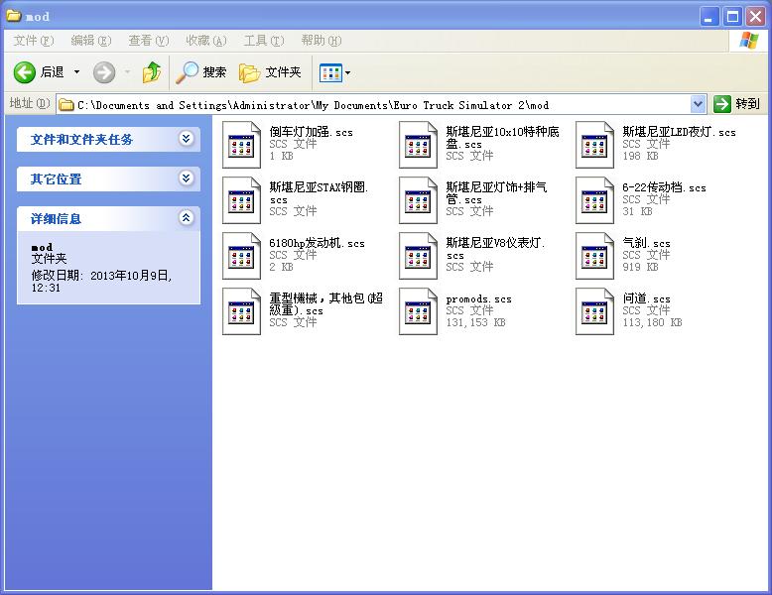Viewport: 772px width, 595px height.
Task: Select the 倒车灯加强.scs file icon
Action: click(241, 145)
